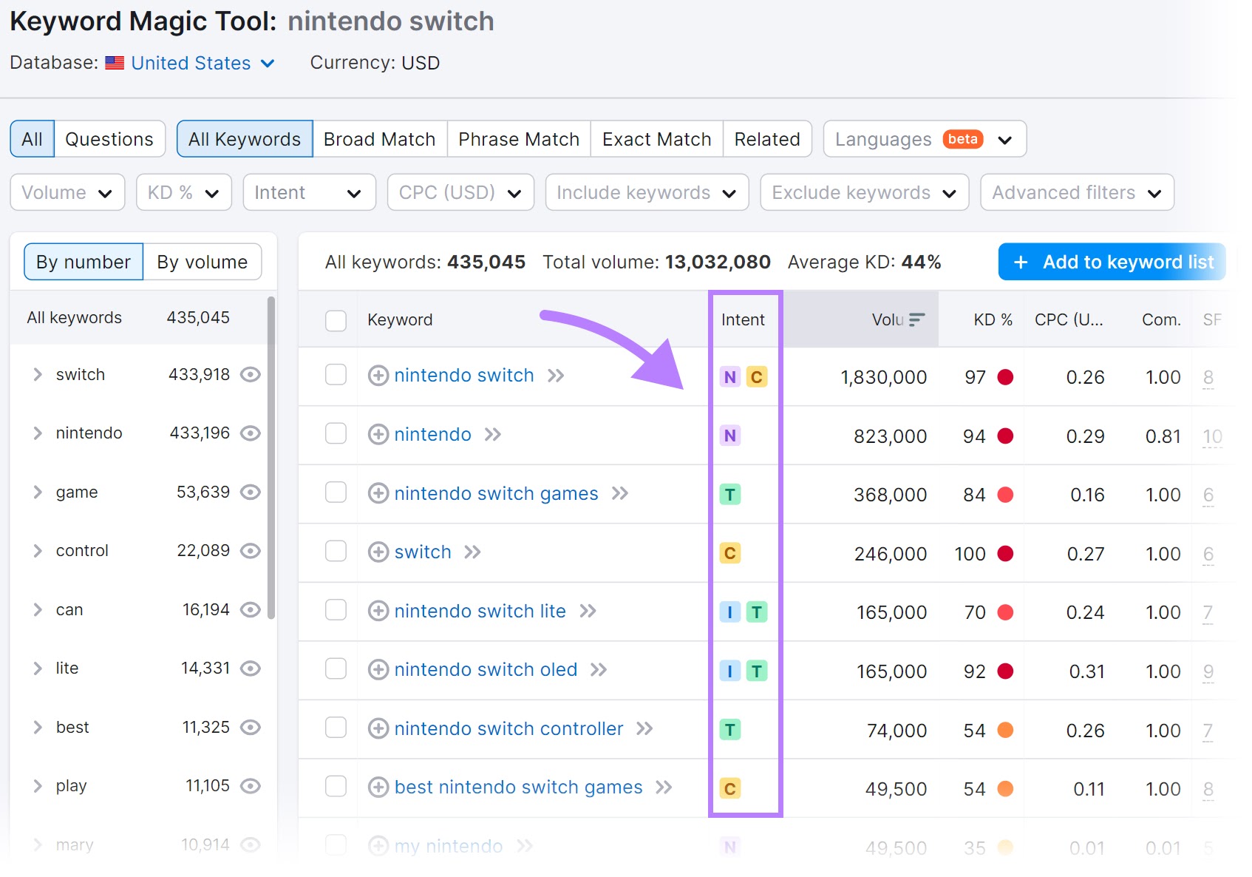The height and width of the screenshot is (877, 1252).
Task: Click KD indicator dot for 'nintendo switch lite'
Action: tap(1005, 612)
